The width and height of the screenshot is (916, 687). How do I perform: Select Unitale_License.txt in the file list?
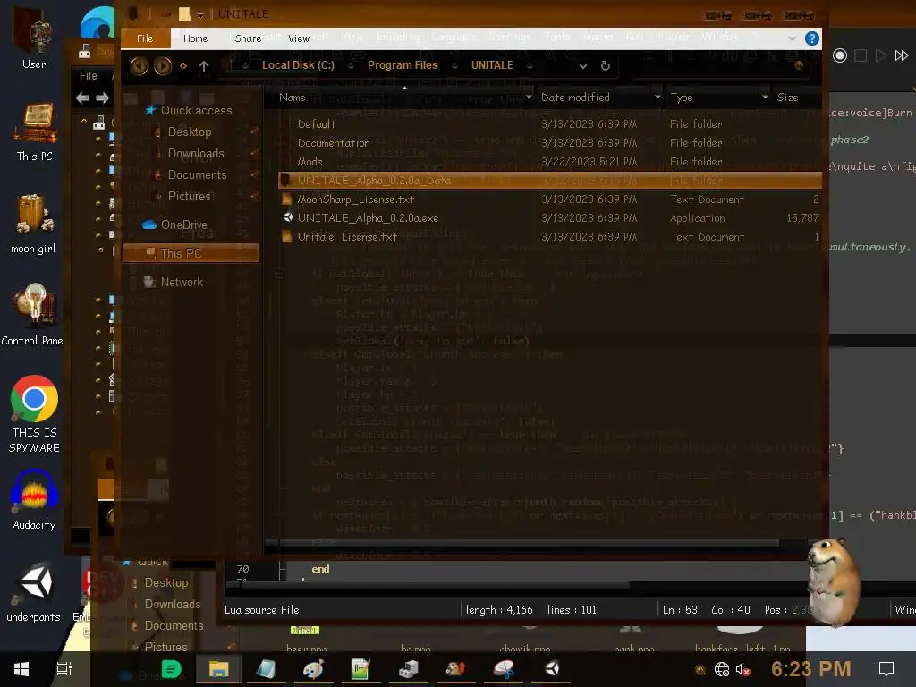point(550,236)
